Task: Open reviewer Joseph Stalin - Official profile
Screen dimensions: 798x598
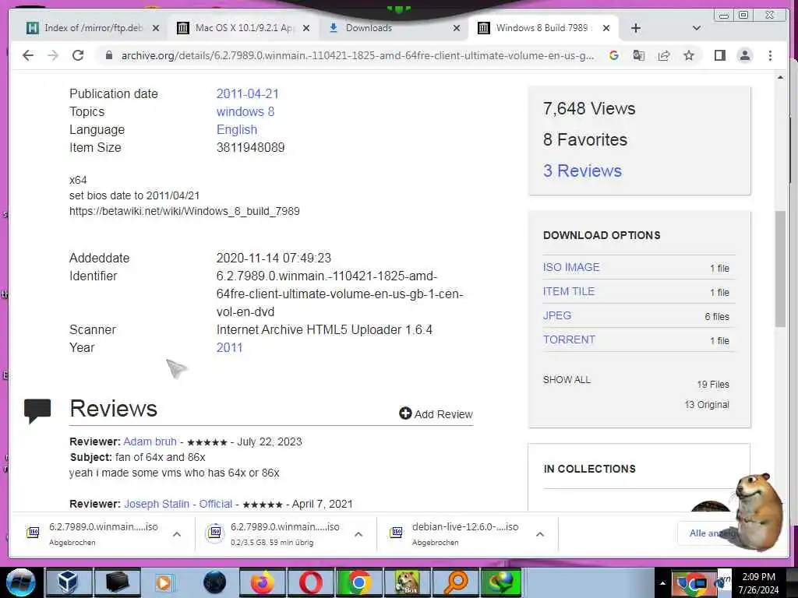Action: (x=178, y=504)
